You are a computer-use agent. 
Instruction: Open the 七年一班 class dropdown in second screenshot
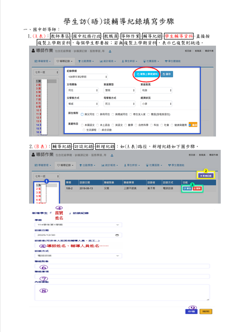[x=46, y=176]
